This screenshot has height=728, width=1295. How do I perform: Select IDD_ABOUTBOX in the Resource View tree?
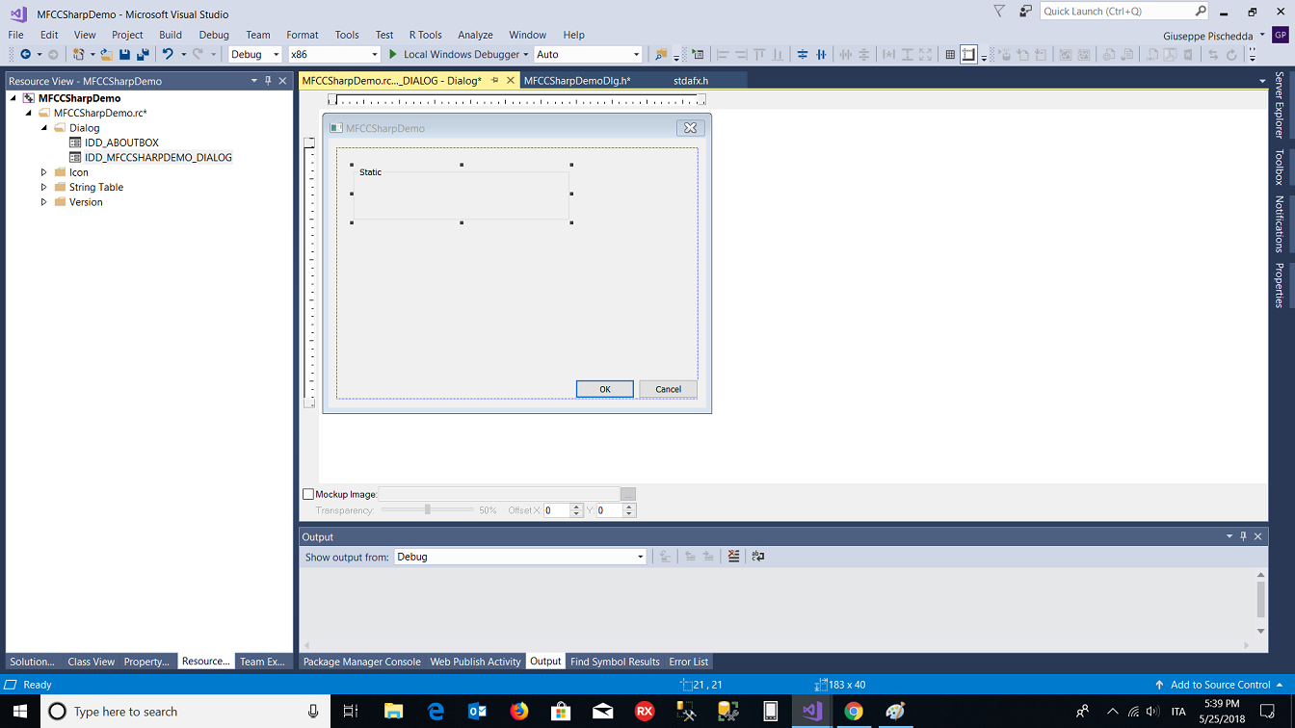121,143
